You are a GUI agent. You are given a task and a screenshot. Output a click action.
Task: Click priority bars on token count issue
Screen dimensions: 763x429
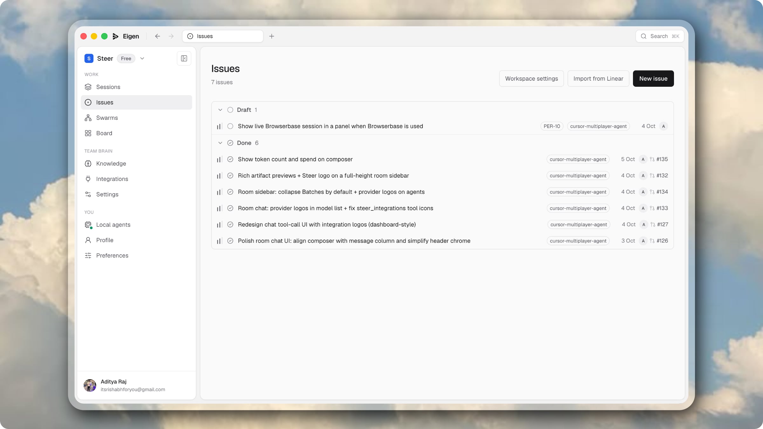[219, 160]
